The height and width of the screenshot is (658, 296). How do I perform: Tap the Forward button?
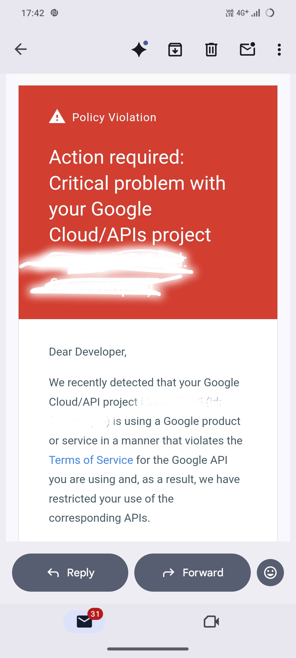[x=192, y=572]
